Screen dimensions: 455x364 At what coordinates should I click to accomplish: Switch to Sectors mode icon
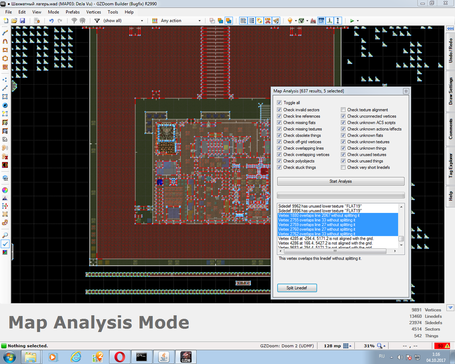[5, 96]
